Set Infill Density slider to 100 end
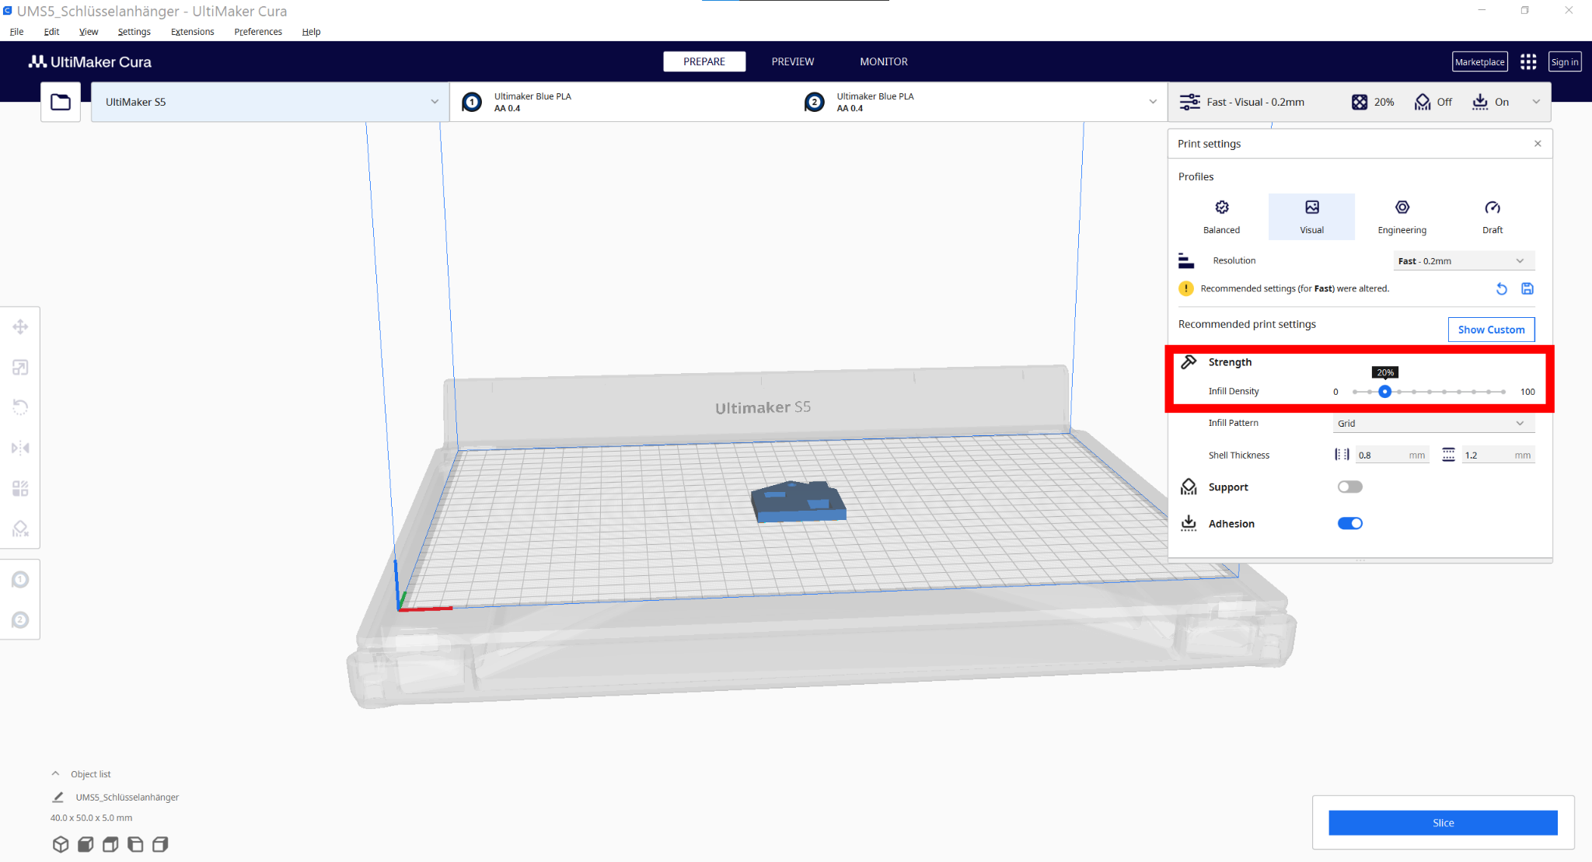The image size is (1592, 862). pyautogui.click(x=1503, y=392)
